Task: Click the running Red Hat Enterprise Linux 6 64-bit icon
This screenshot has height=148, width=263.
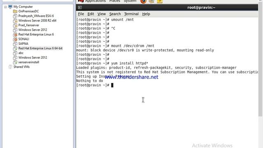Action: (15, 49)
